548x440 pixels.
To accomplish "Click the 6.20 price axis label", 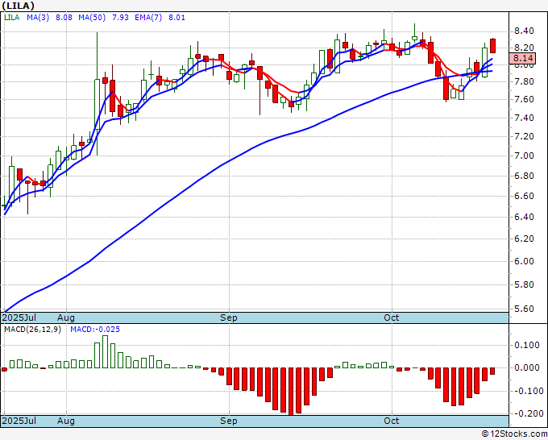I will 524,239.
